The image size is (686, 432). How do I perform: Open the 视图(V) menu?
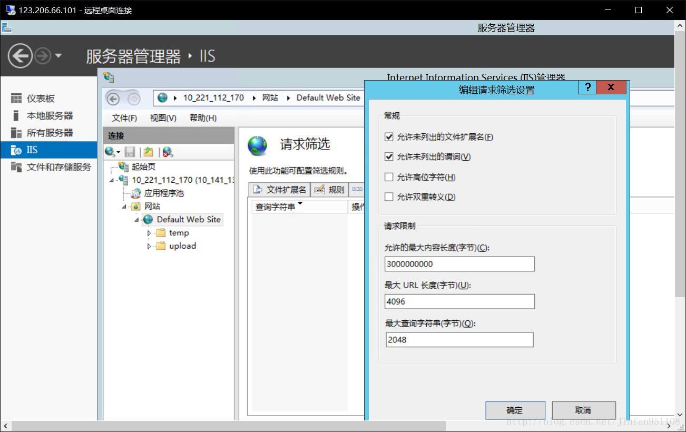point(163,117)
